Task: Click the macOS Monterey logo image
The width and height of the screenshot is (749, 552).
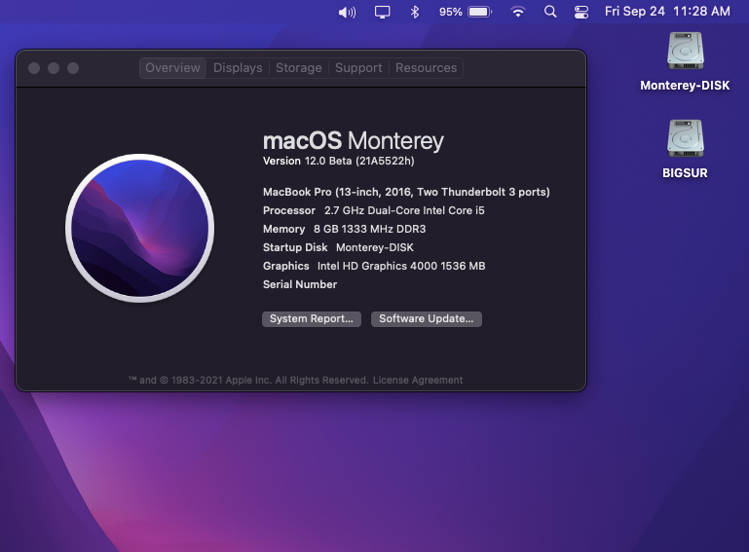Action: click(x=140, y=228)
